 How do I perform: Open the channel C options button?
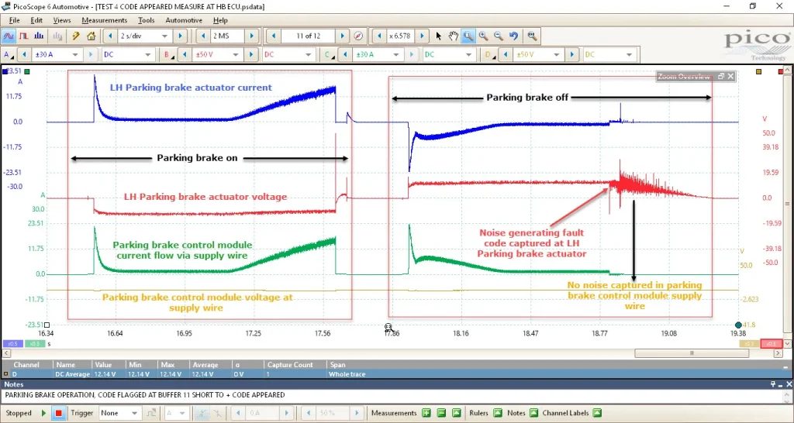pos(329,55)
